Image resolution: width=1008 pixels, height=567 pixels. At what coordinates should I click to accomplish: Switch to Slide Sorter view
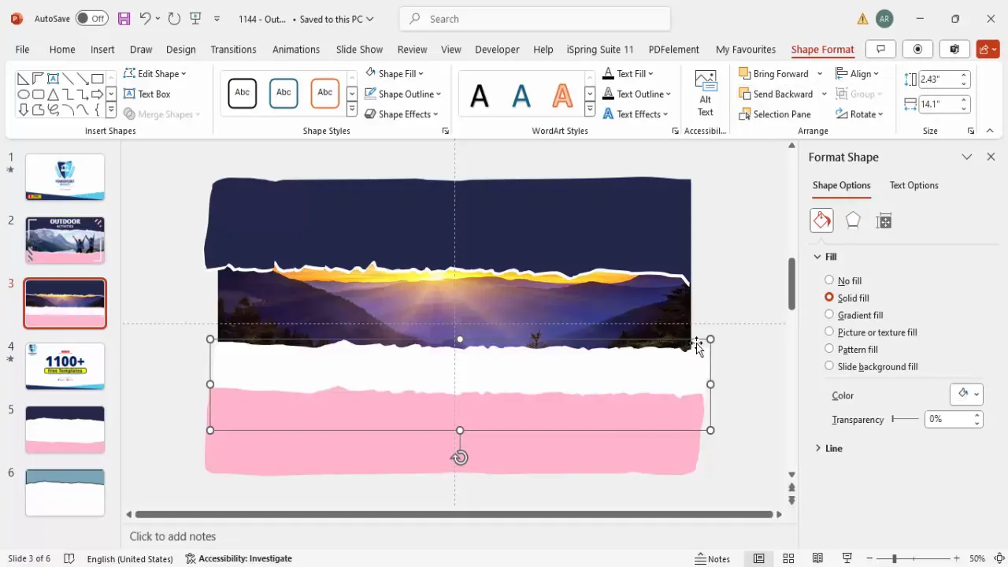tap(788, 558)
